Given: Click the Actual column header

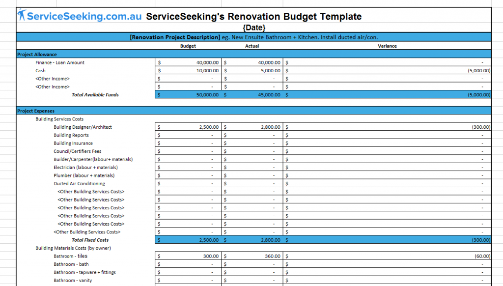Looking at the screenshot, I should (x=252, y=46).
